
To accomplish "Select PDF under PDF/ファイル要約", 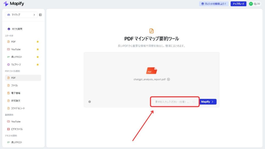I will tap(23, 78).
